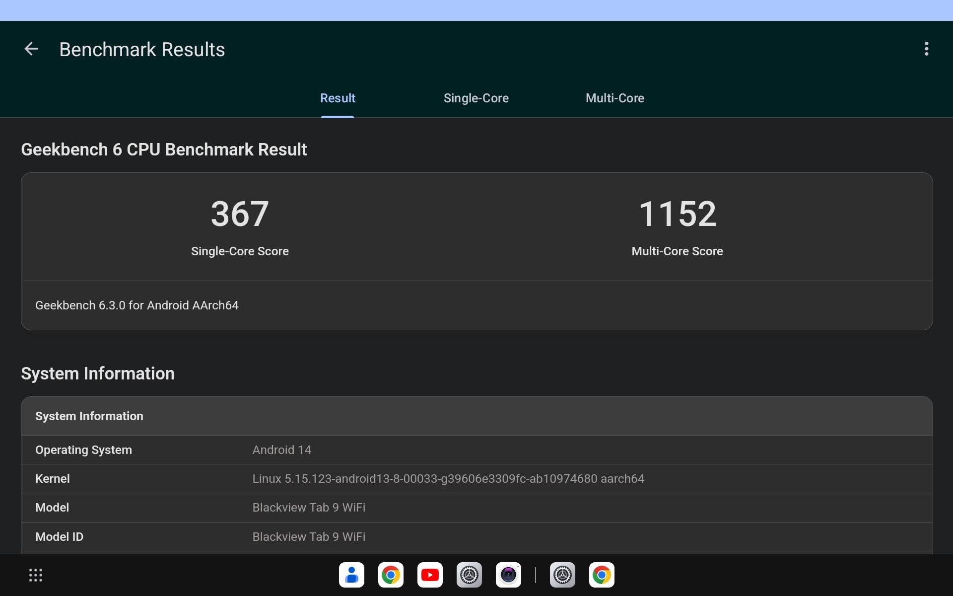The width and height of the screenshot is (953, 596).
Task: Select the single-core score 367
Action: 240,214
